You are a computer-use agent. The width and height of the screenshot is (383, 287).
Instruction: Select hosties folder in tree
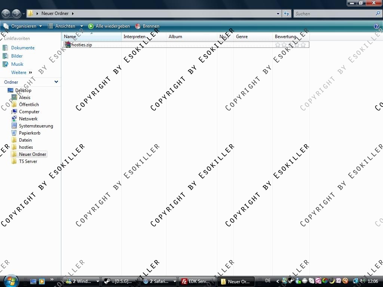26,147
